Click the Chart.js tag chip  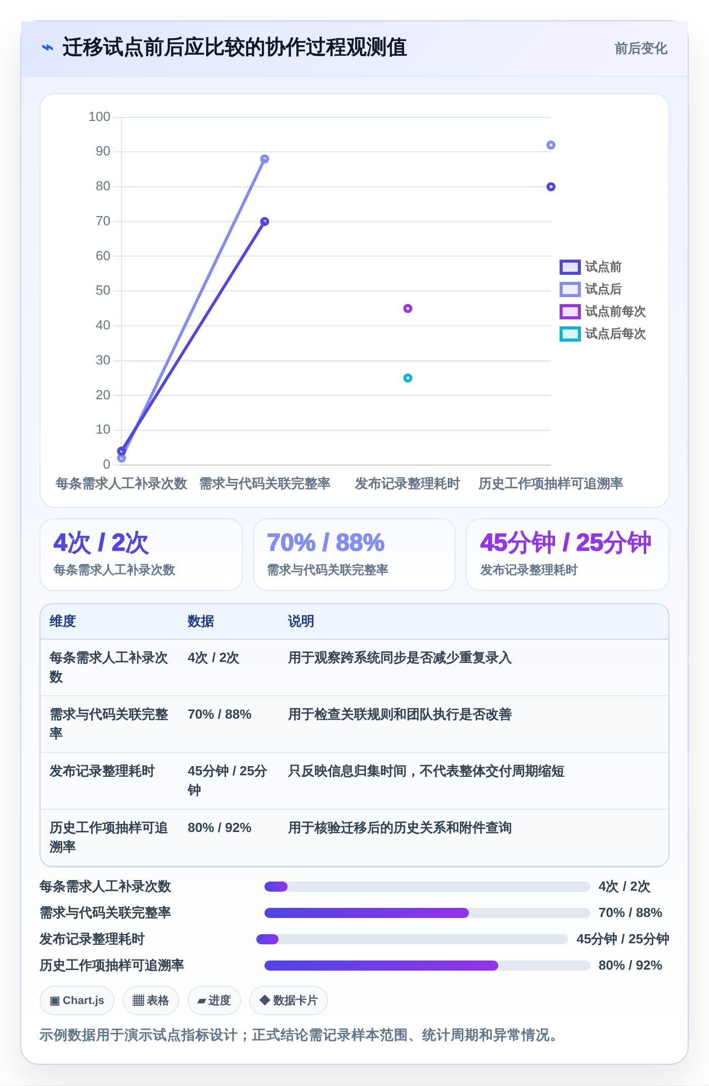[77, 1000]
